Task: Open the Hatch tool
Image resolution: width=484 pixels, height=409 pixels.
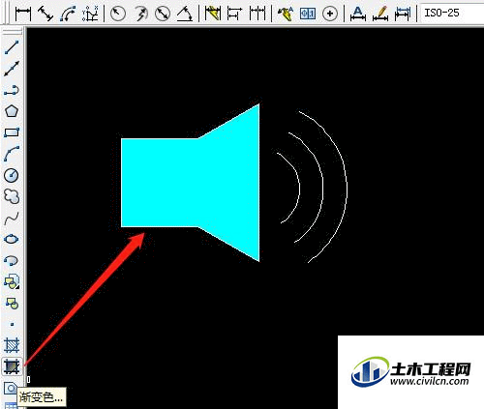Action: (x=12, y=345)
